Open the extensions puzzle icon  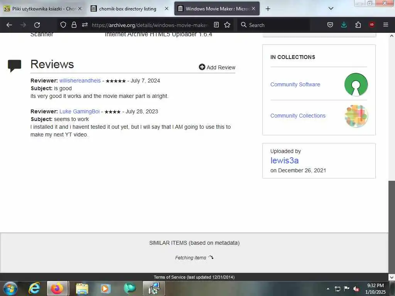(x=358, y=25)
